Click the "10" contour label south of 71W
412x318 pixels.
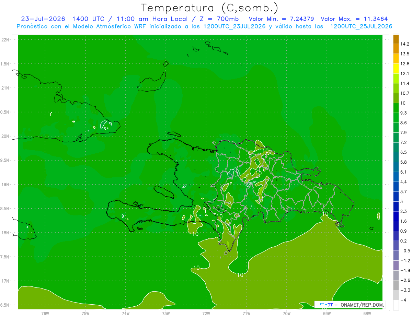tap(240, 275)
